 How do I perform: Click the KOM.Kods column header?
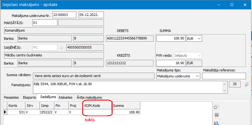(x=98, y=106)
